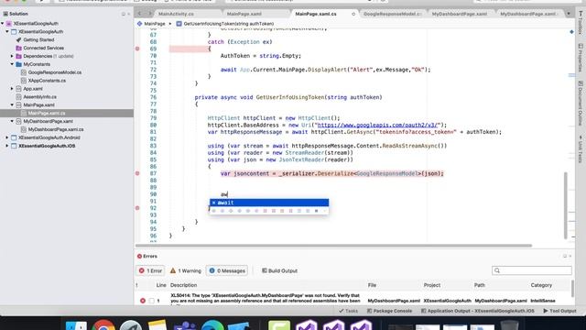
Task: Click the XAppConstants.cs file icon
Action: click(x=24, y=81)
